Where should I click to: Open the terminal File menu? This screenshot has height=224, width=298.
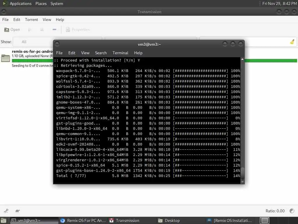point(59,53)
